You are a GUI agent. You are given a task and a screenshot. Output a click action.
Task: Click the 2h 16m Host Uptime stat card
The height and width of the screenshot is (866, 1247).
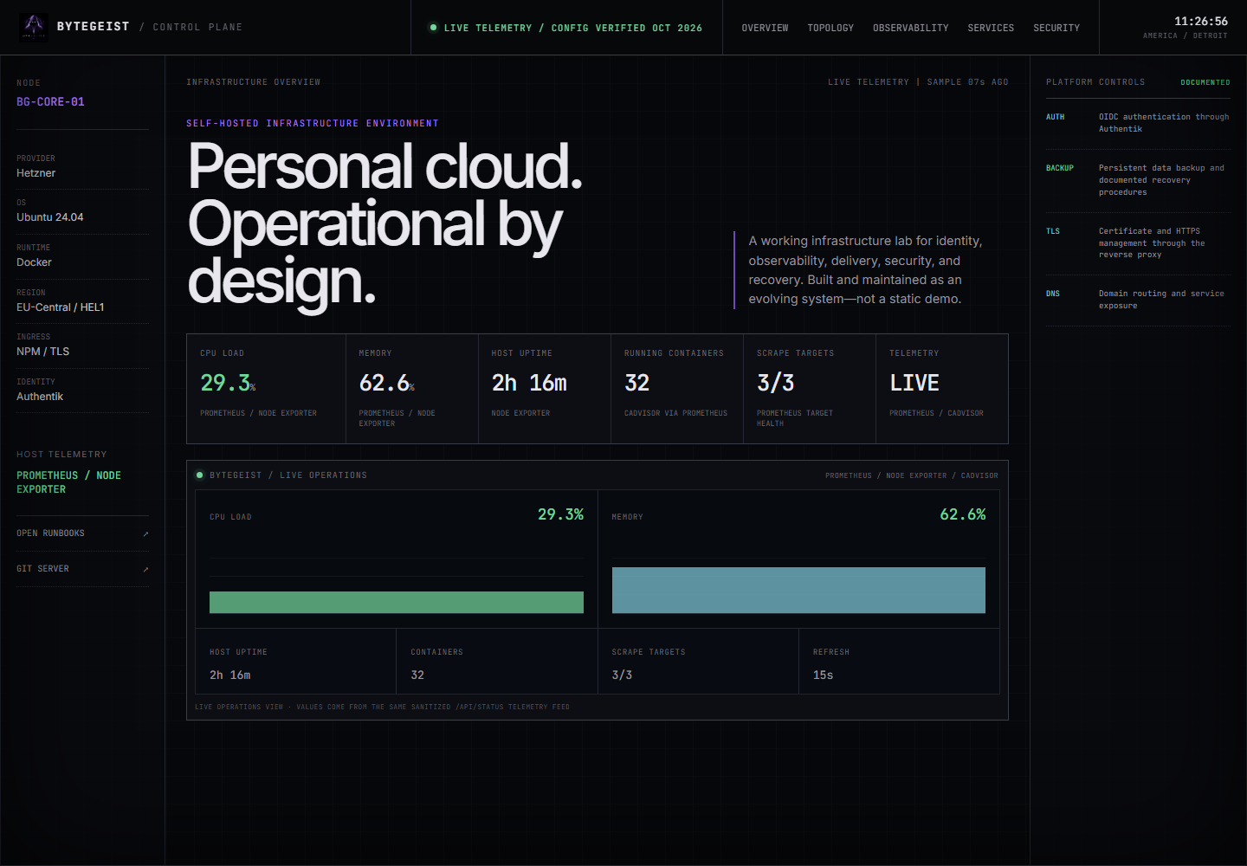tap(545, 389)
